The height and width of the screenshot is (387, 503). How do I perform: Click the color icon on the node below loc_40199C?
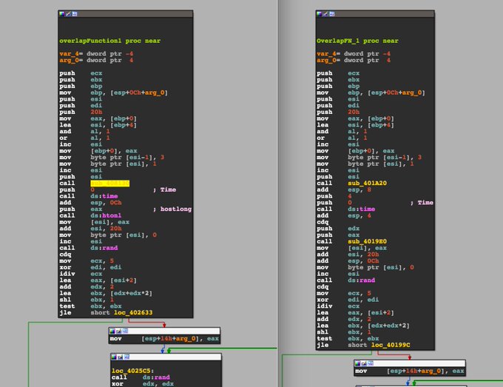pyautogui.click(x=358, y=363)
